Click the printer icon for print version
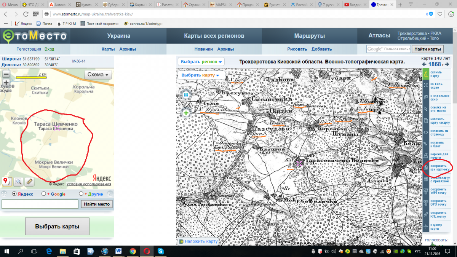457x257 pixels. 426,156
